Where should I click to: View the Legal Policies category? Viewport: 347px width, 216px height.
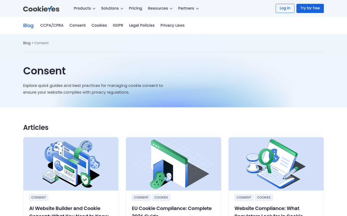coord(142,25)
